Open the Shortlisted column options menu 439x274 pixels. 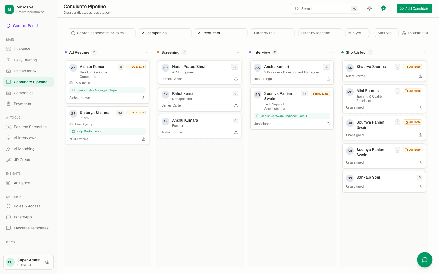tap(423, 52)
